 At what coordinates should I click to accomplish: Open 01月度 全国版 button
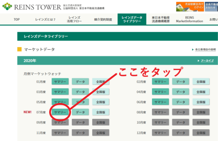coord(101,82)
